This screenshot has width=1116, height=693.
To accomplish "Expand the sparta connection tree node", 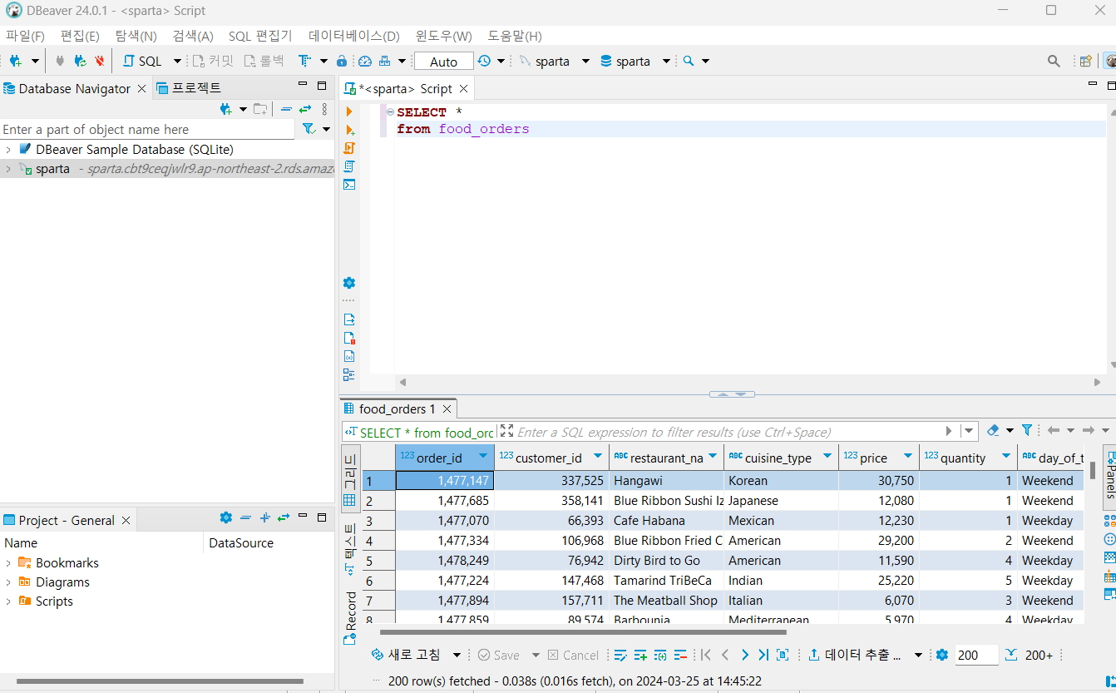I will (8, 169).
